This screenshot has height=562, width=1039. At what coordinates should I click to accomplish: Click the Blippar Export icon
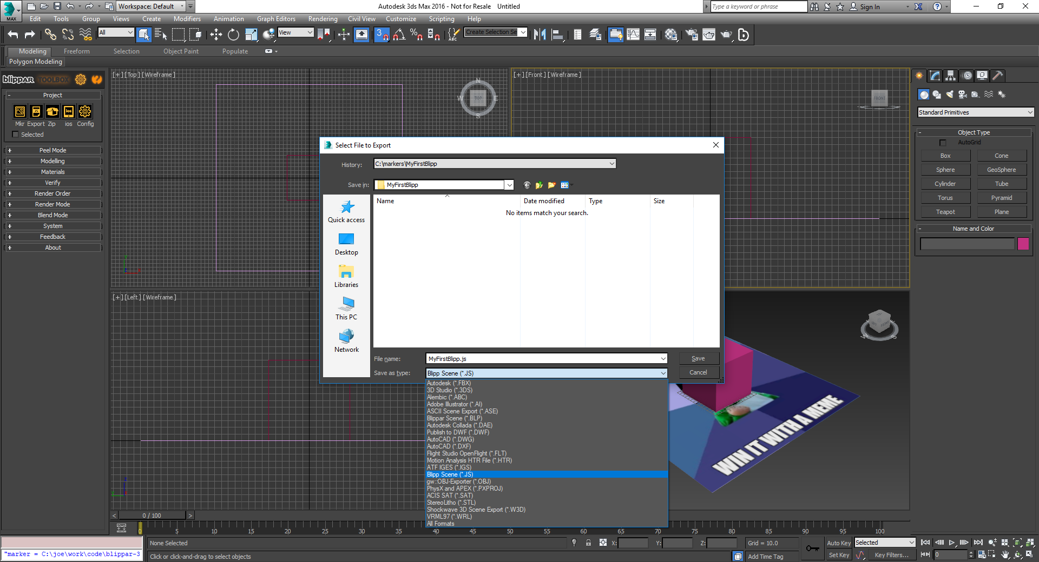click(36, 111)
